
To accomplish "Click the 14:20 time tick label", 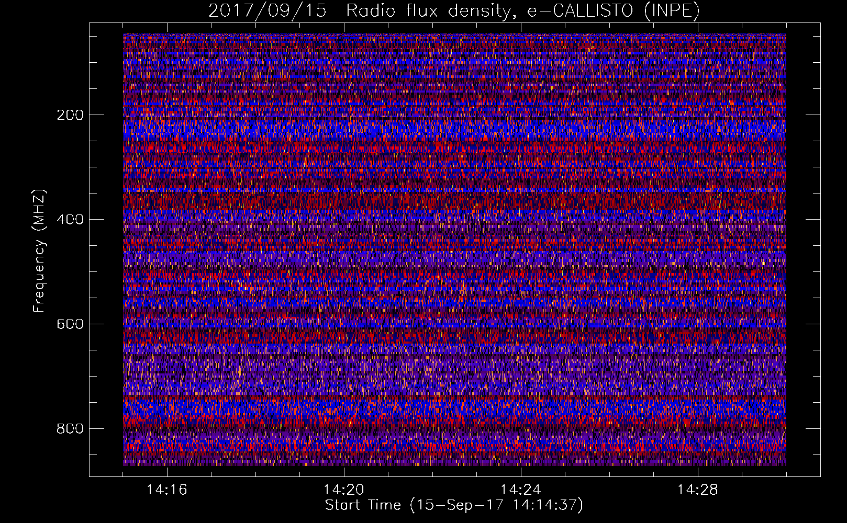I will point(344,490).
